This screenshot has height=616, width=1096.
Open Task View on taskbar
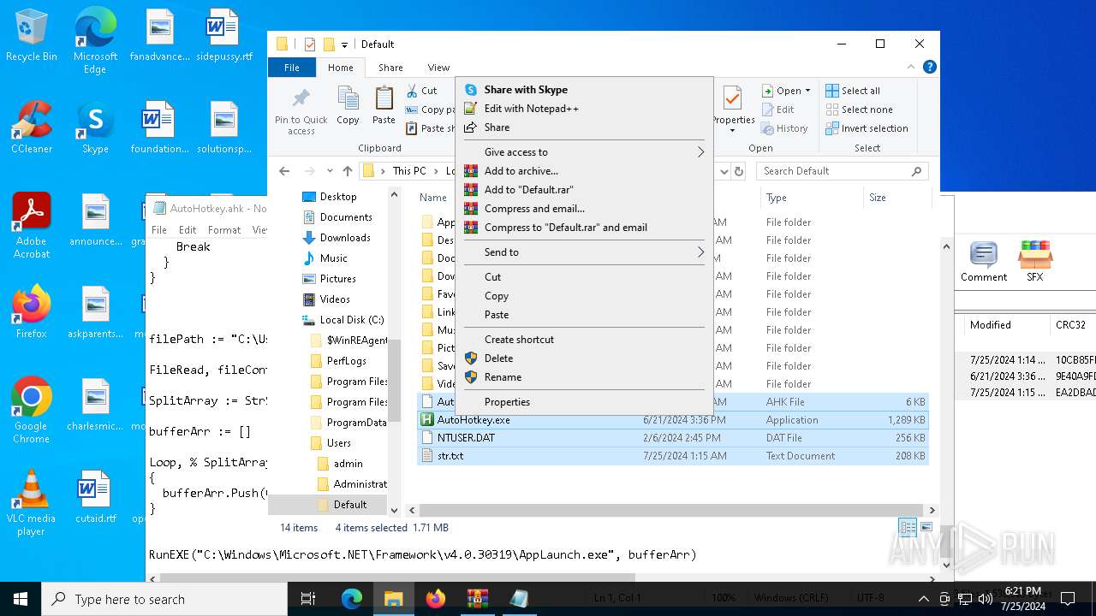point(308,599)
